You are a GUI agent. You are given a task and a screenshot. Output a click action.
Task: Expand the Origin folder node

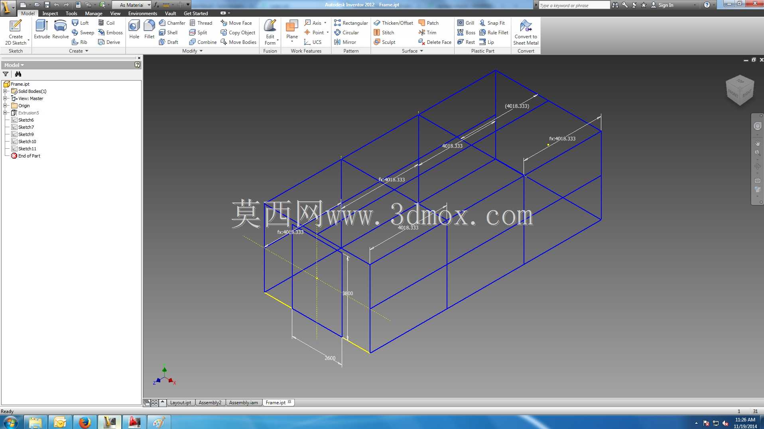pos(5,106)
